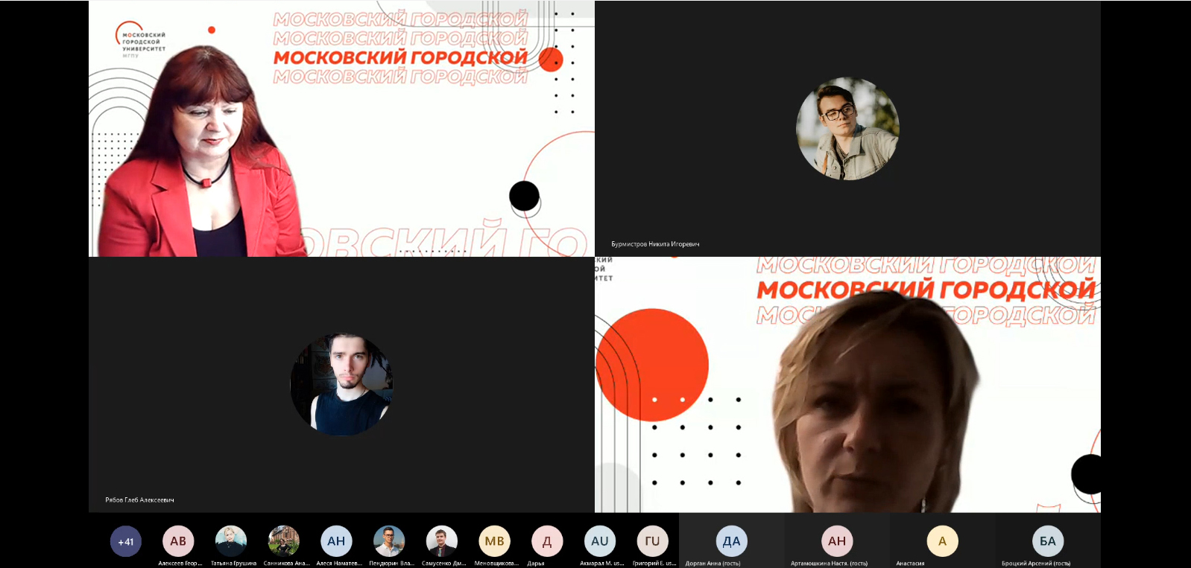Select Санникова's profile photo avatar

click(x=284, y=541)
